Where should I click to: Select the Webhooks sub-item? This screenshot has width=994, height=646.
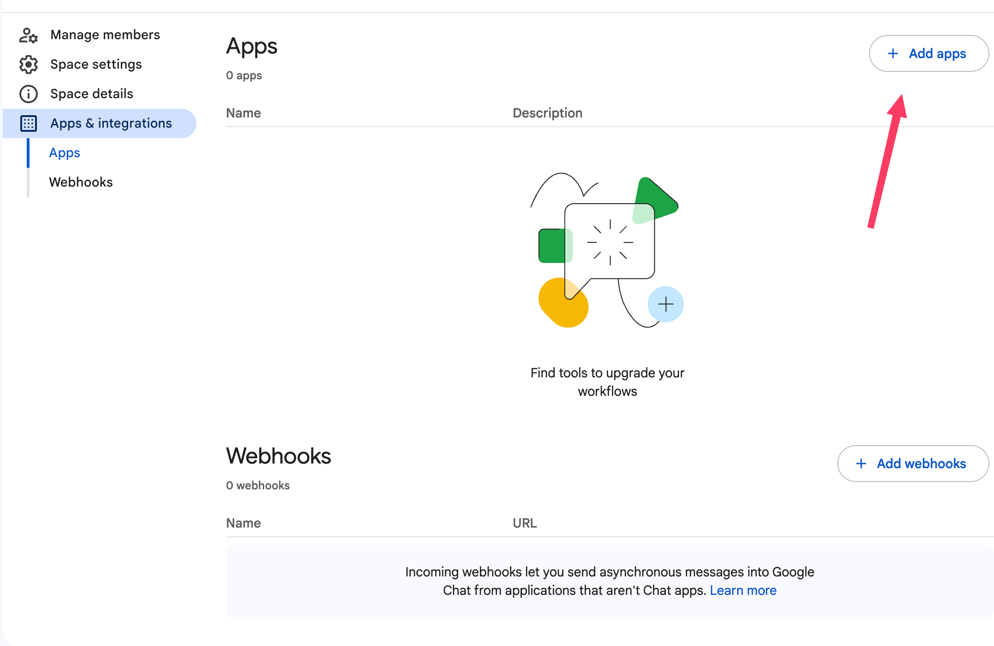pos(81,182)
